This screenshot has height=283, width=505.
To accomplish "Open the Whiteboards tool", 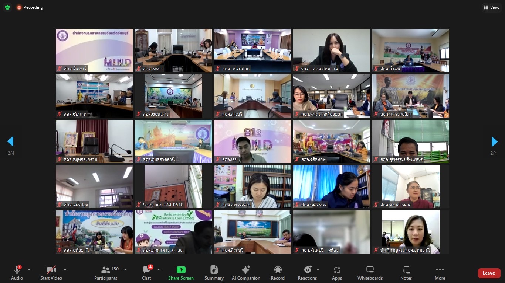I will tap(370, 273).
